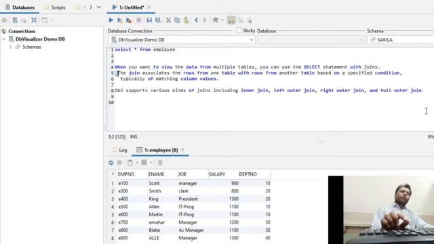Viewport: 434px width, 244px height.
Task: Toggle the highlighted editor control panel icon
Action: [231, 20]
